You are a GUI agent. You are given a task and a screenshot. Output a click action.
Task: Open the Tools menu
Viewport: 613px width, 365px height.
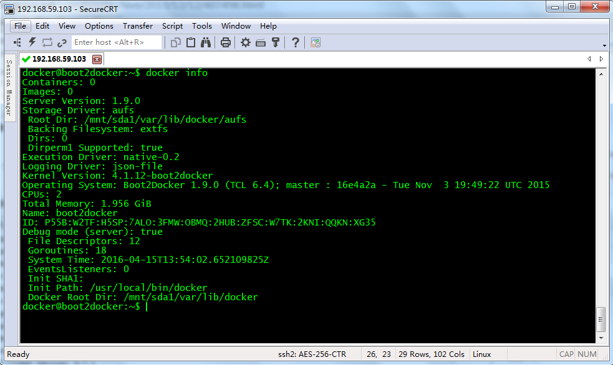pyautogui.click(x=201, y=26)
